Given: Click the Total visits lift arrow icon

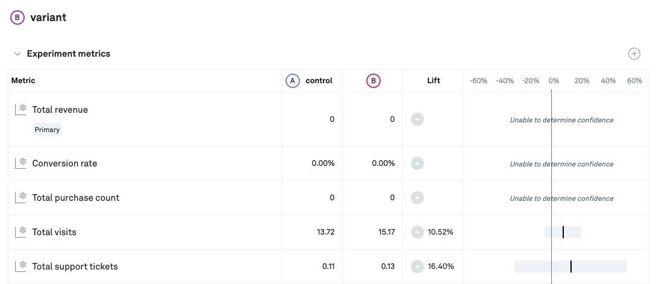Looking at the screenshot, I should pos(417,232).
